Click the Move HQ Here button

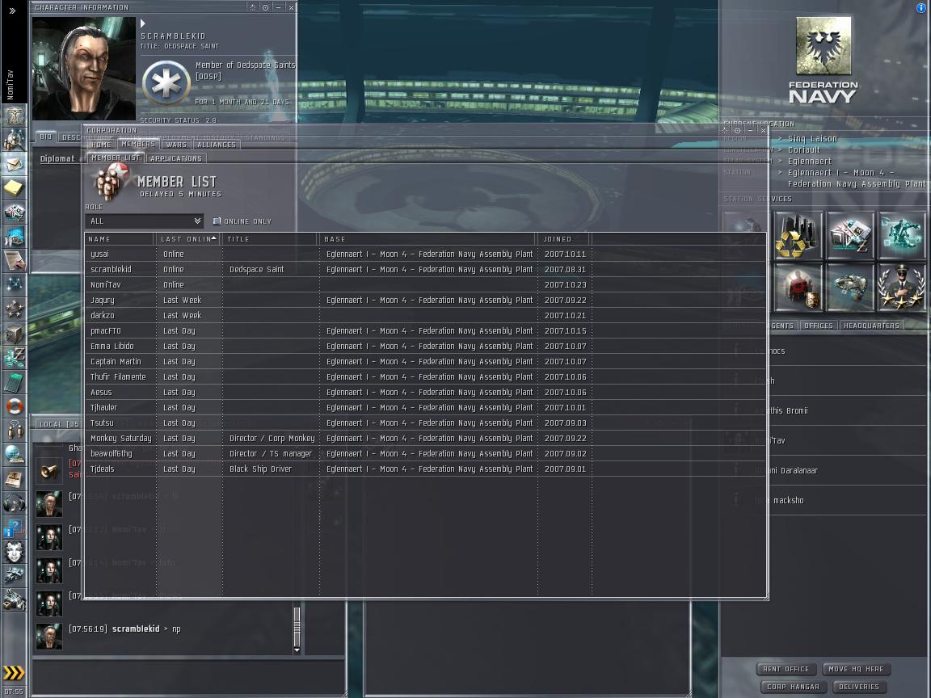click(856, 669)
